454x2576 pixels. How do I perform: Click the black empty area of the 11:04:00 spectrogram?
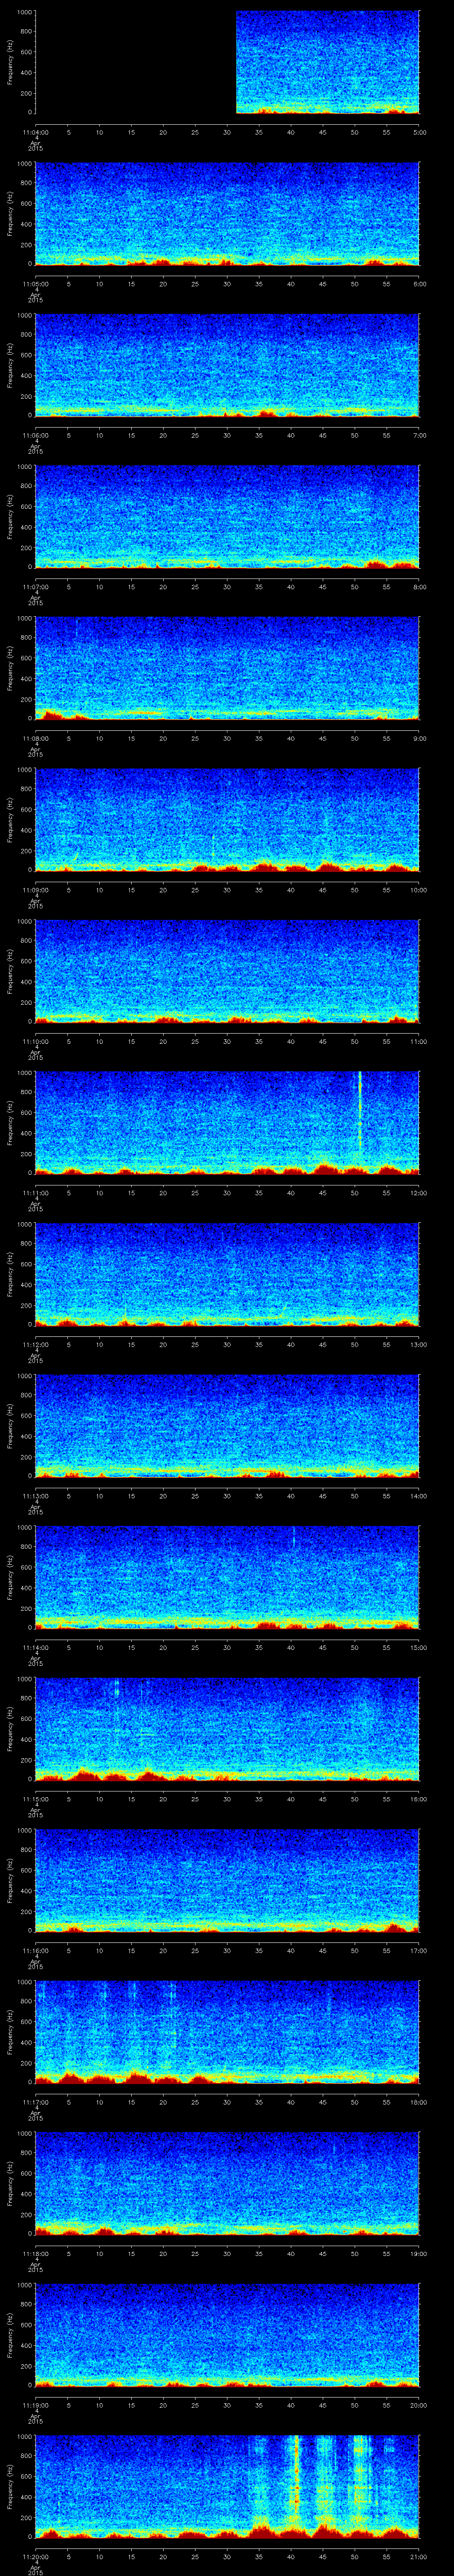(x=135, y=62)
